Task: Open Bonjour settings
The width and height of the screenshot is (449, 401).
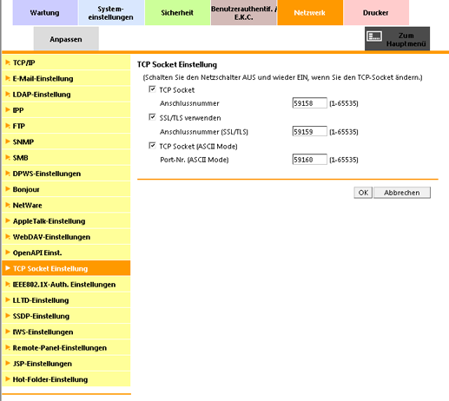Action: tap(66, 189)
